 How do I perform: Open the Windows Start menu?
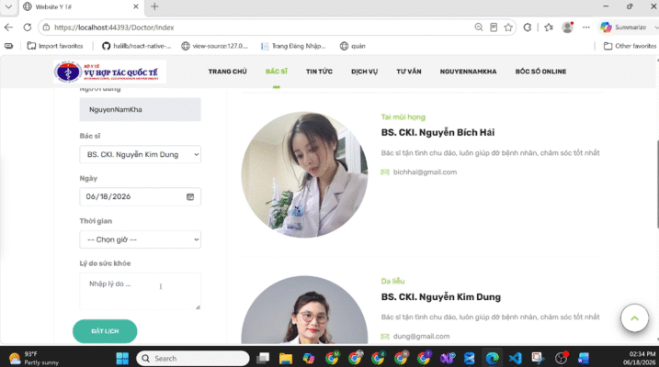[x=122, y=358]
